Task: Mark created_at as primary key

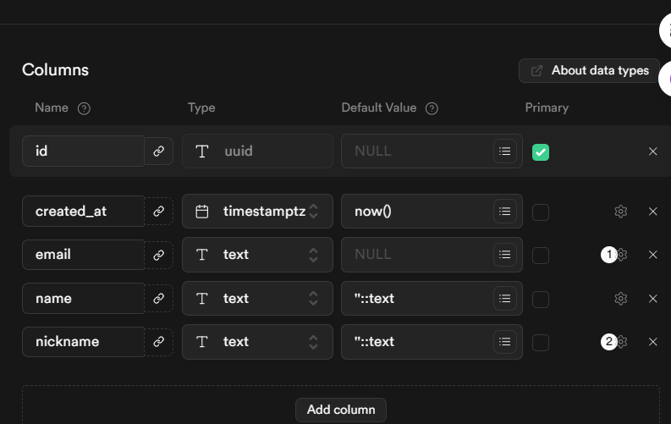Action: pos(541,212)
